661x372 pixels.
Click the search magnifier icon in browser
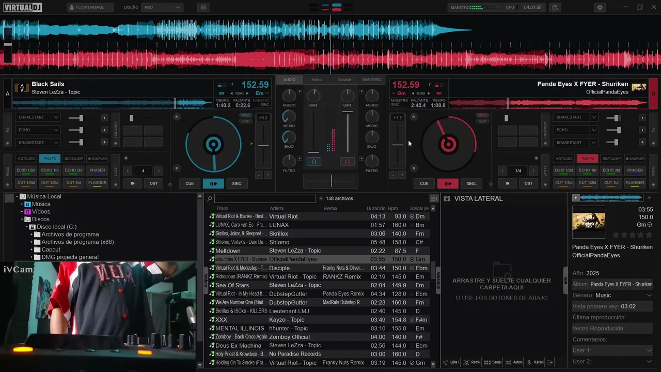pos(210,198)
